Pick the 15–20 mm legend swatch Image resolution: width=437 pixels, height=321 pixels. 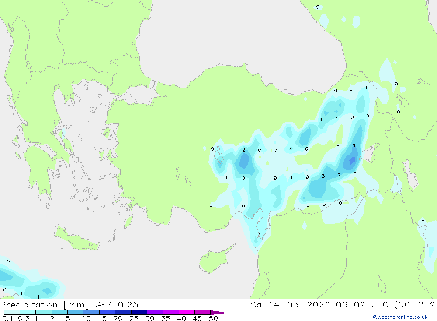click(x=107, y=312)
